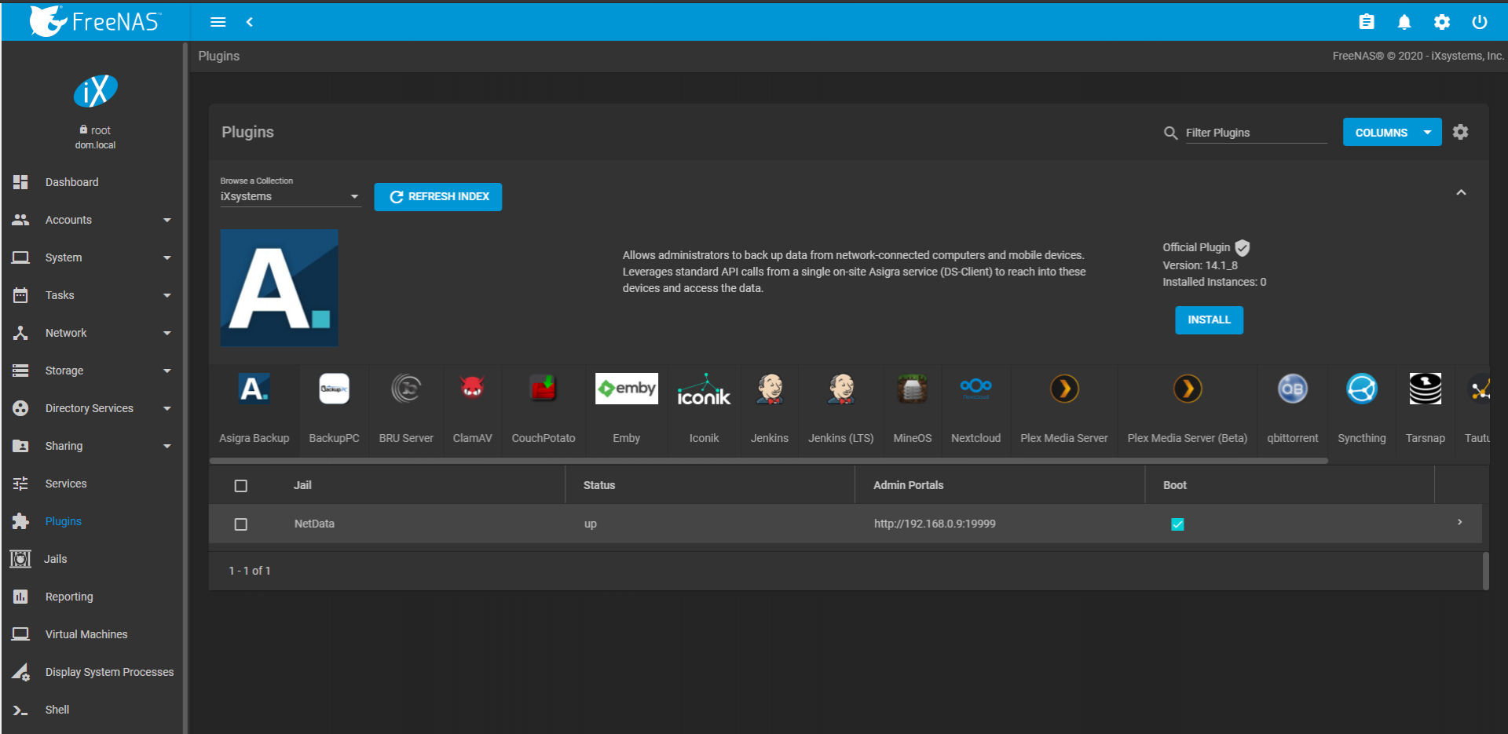Click the plugin carousel horizontal scrollbar

coord(768,461)
